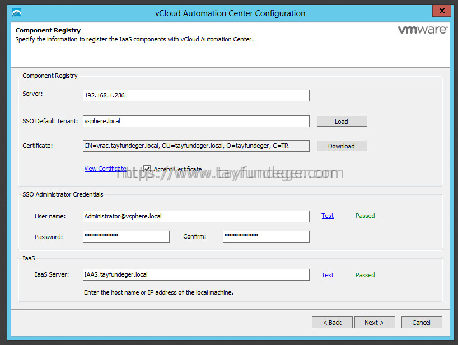Click the SSO Default Tenant: label
This screenshot has height=345, width=458.
click(50, 121)
